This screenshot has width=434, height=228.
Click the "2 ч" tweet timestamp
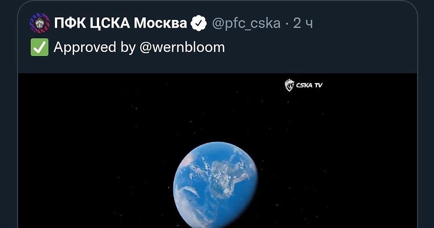click(x=303, y=24)
